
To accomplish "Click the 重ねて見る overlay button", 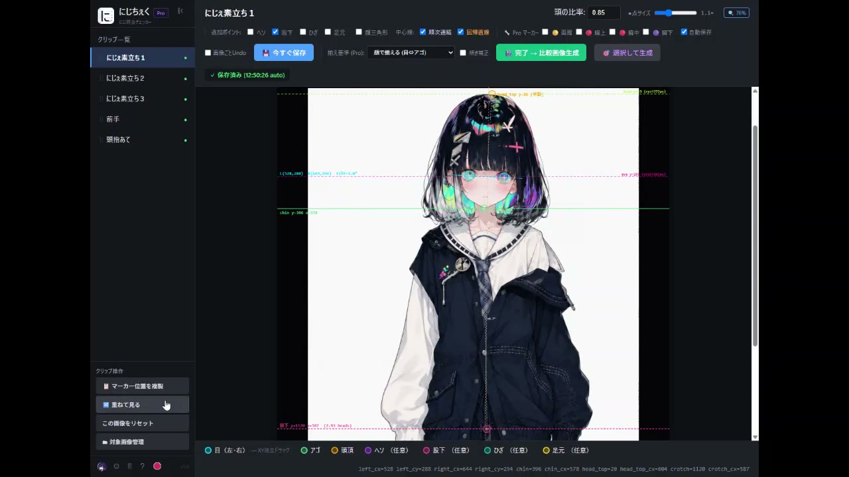I will [142, 405].
